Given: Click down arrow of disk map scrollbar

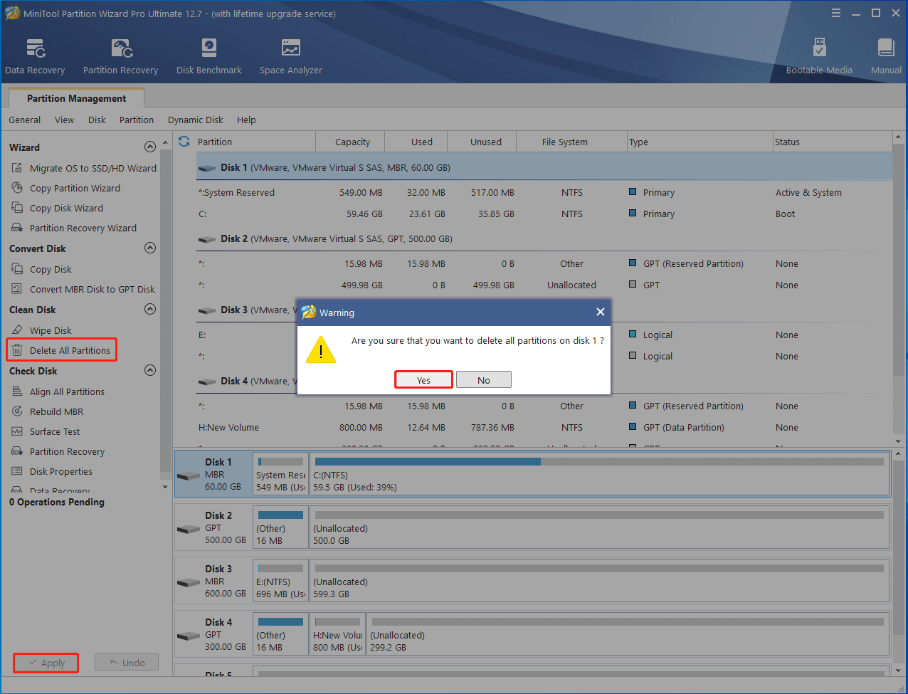Looking at the screenshot, I should click(x=899, y=671).
